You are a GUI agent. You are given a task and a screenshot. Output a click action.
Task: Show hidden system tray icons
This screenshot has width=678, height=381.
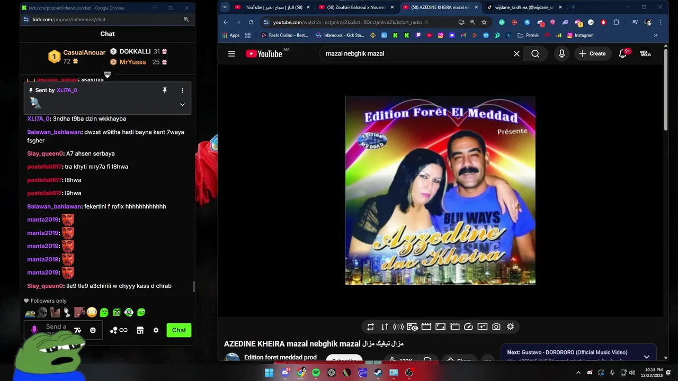(578, 373)
